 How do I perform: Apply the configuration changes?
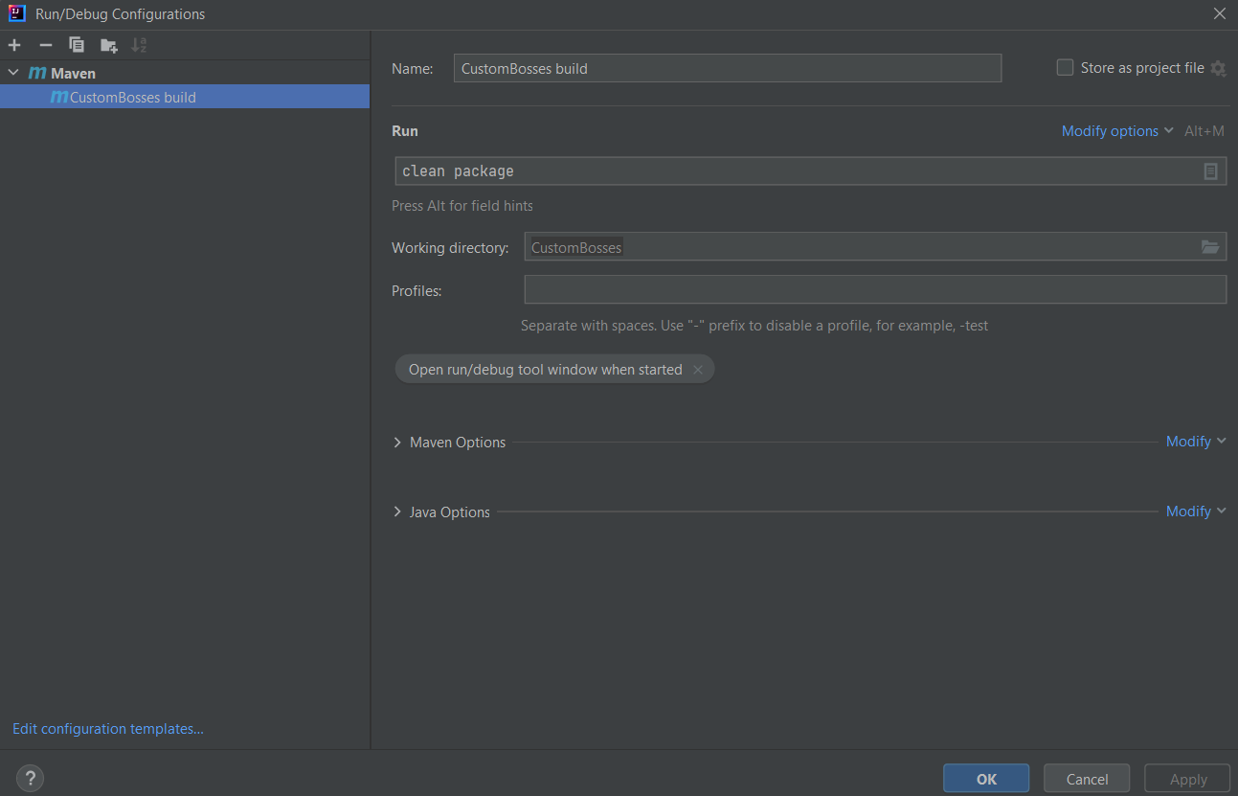[x=1187, y=778]
